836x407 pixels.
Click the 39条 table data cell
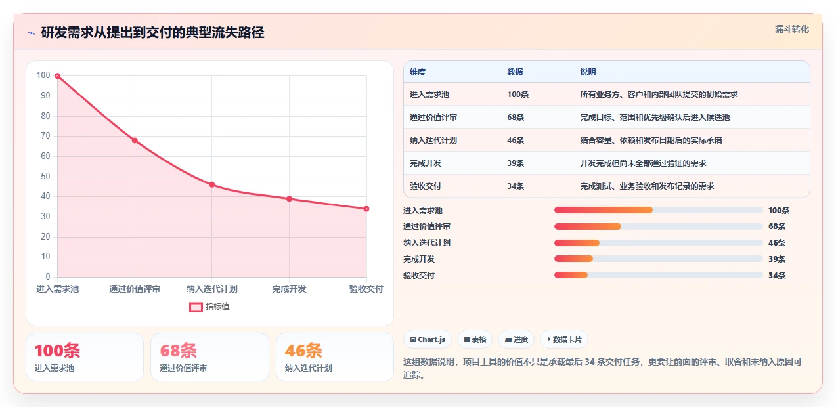pos(516,163)
